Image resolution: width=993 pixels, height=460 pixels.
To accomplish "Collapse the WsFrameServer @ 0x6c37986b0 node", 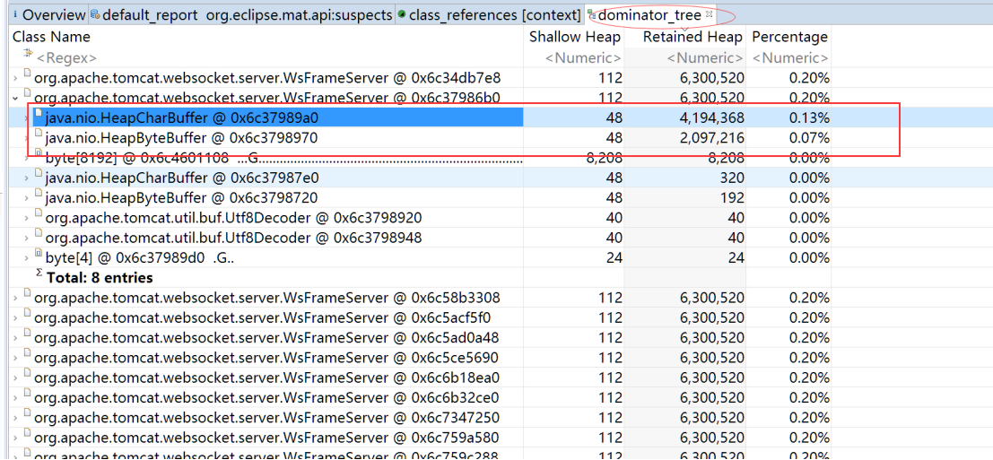I will point(16,98).
